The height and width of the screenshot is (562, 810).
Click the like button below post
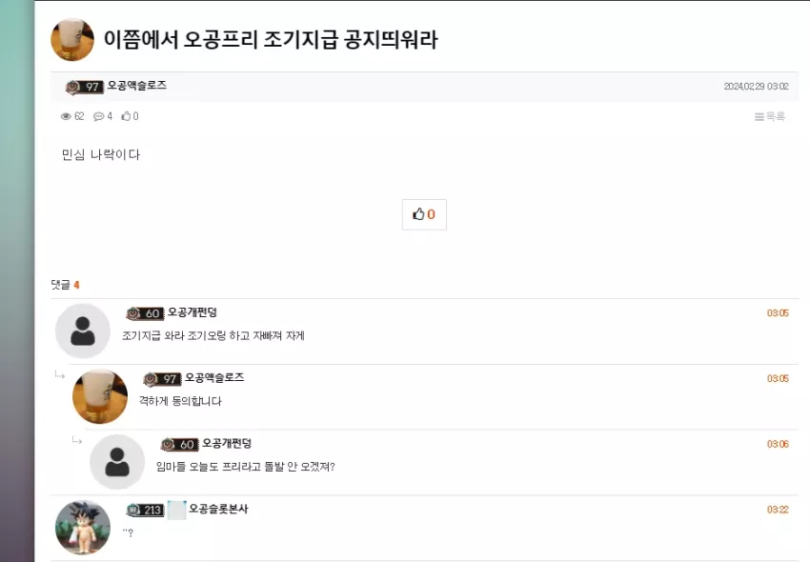coord(424,214)
